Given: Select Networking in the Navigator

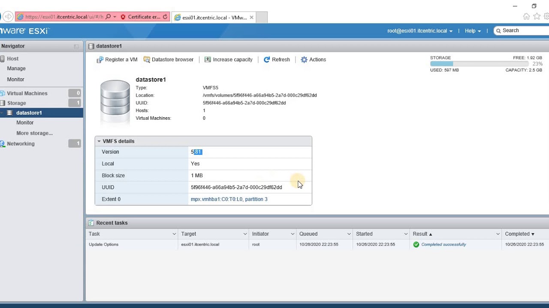Looking at the screenshot, I should 21,144.
